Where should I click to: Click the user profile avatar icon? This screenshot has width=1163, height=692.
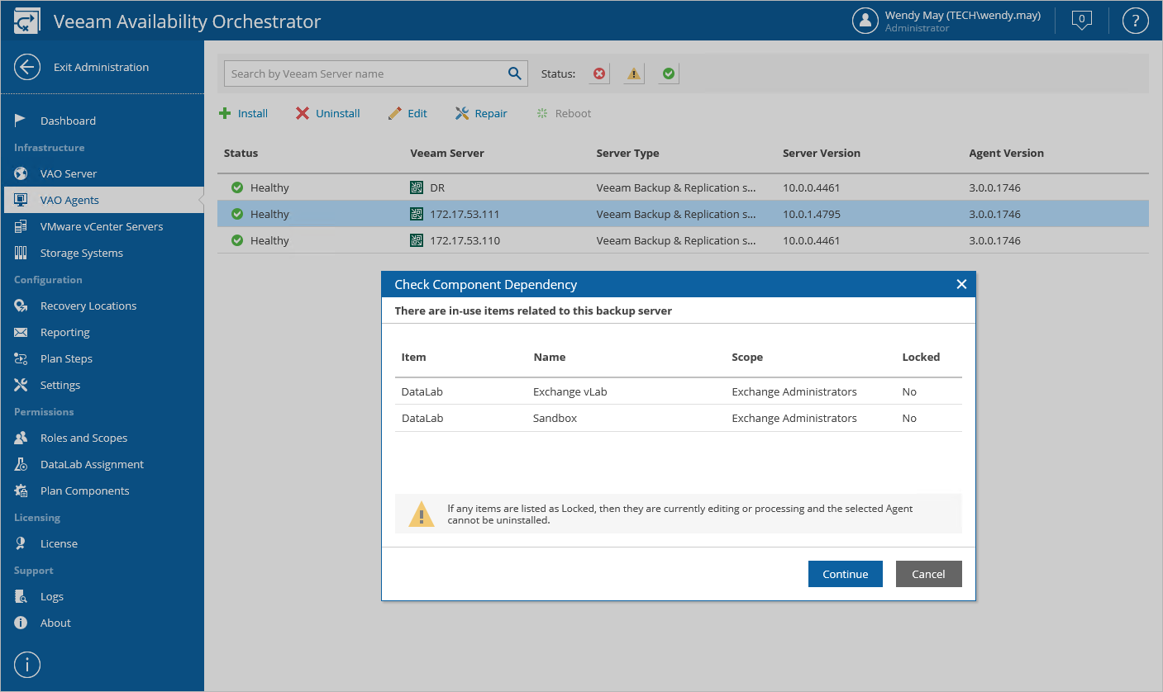tap(865, 21)
